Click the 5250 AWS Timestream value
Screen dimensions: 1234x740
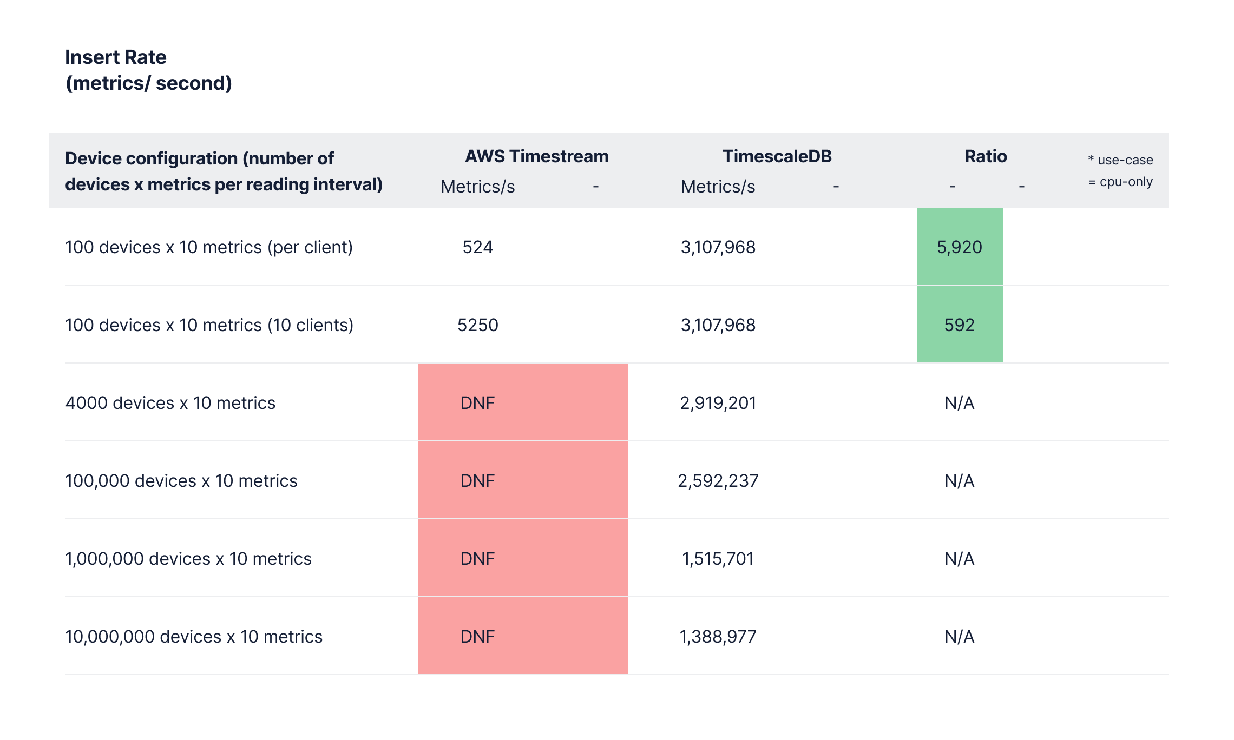pos(477,325)
